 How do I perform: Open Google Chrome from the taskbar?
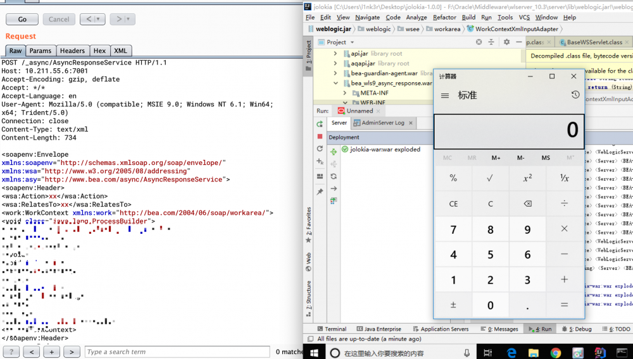[x=555, y=353]
